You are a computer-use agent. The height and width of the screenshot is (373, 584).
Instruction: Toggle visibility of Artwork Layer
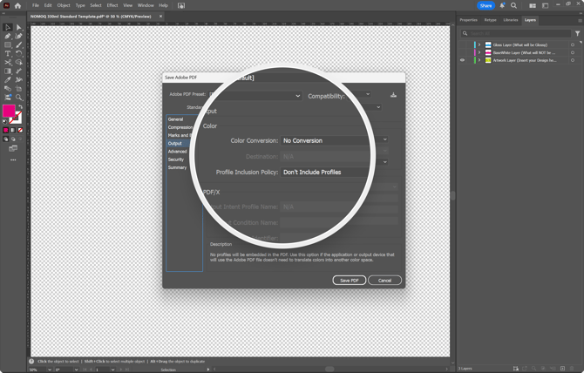(463, 60)
